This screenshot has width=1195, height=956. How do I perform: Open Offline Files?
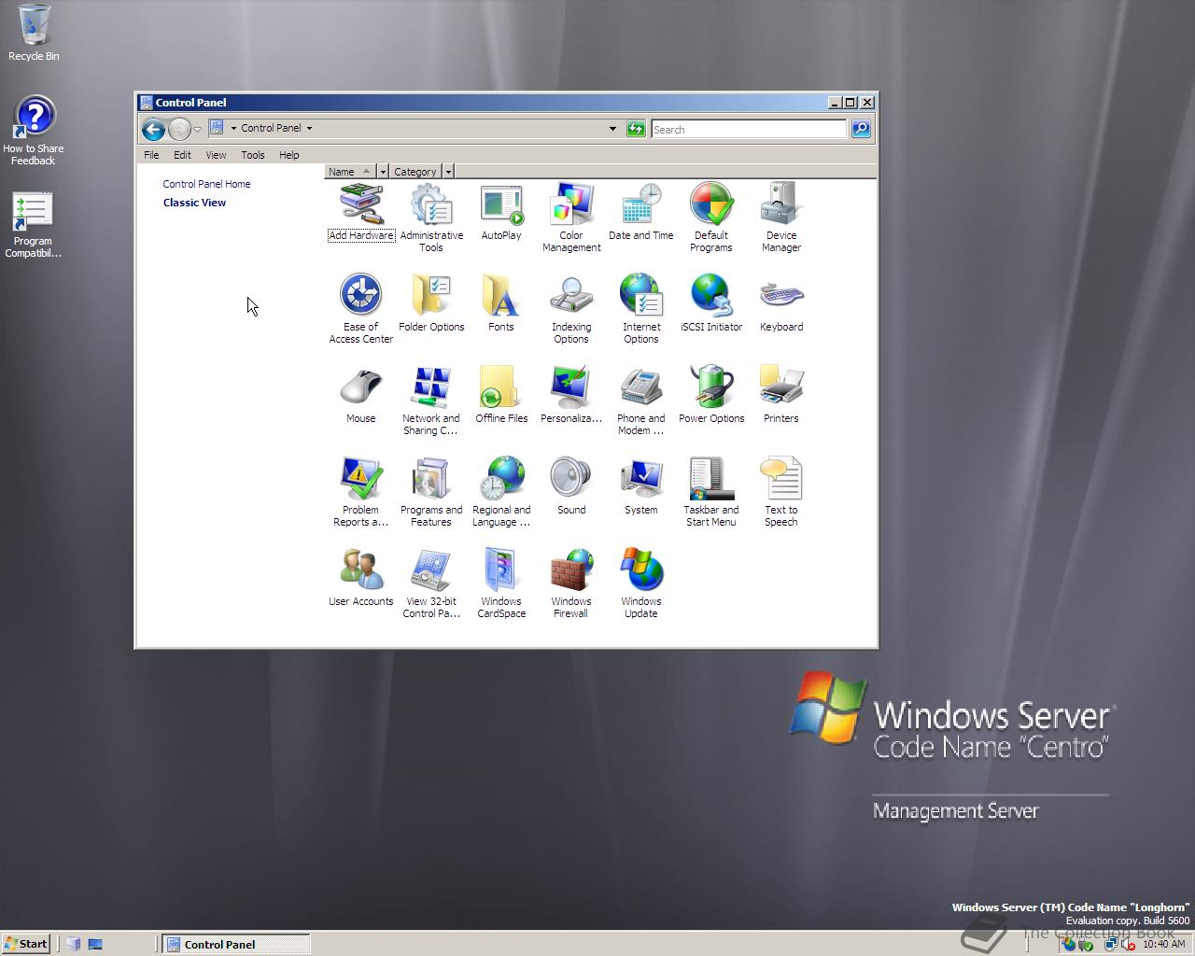(x=501, y=396)
